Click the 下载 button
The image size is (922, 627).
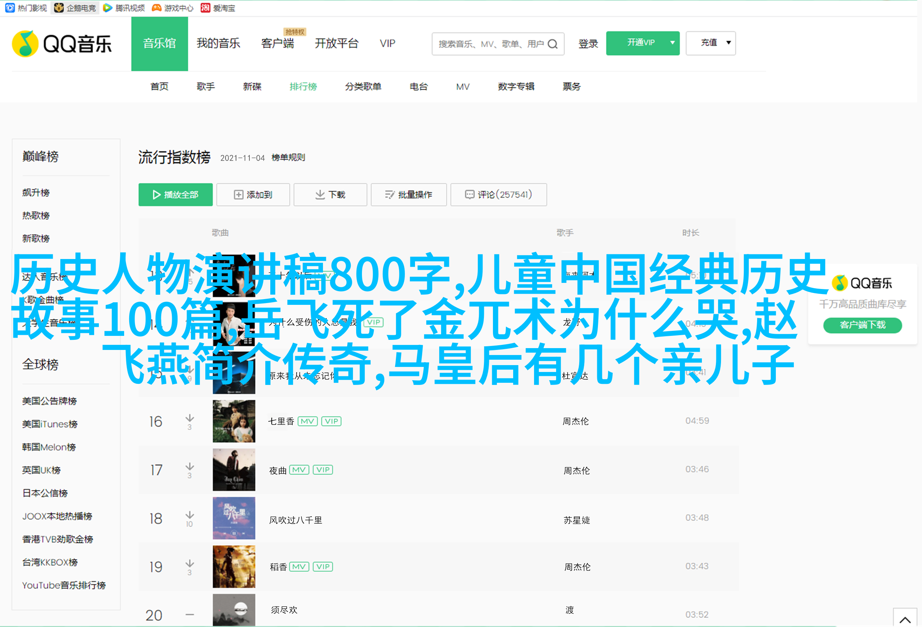coord(330,195)
